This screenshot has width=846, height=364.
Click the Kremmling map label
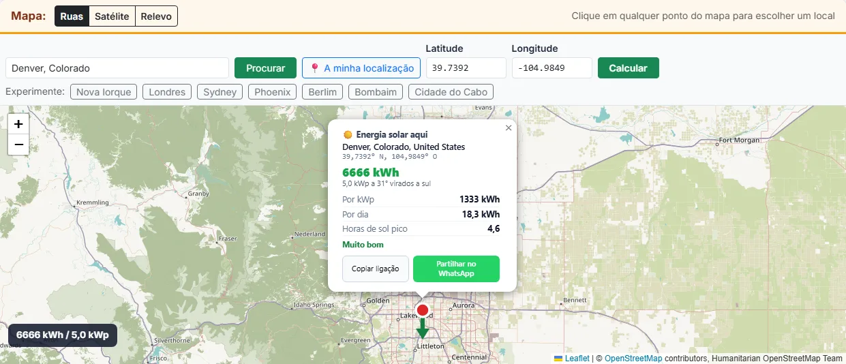pyautogui.click(x=93, y=202)
